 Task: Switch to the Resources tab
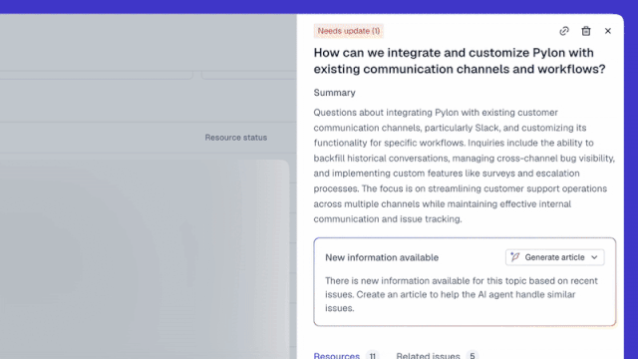coord(337,355)
